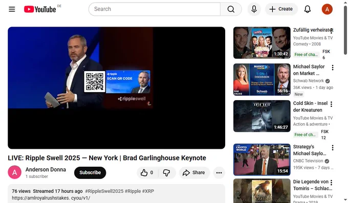Click the amlroyalrushstakes link in description
The image size is (348, 203).
pyautogui.click(x=51, y=198)
